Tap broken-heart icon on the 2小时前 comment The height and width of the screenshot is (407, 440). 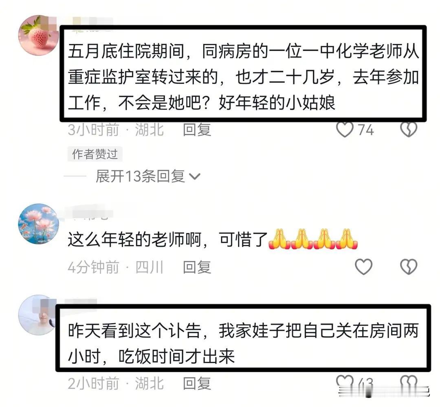[x=409, y=382]
